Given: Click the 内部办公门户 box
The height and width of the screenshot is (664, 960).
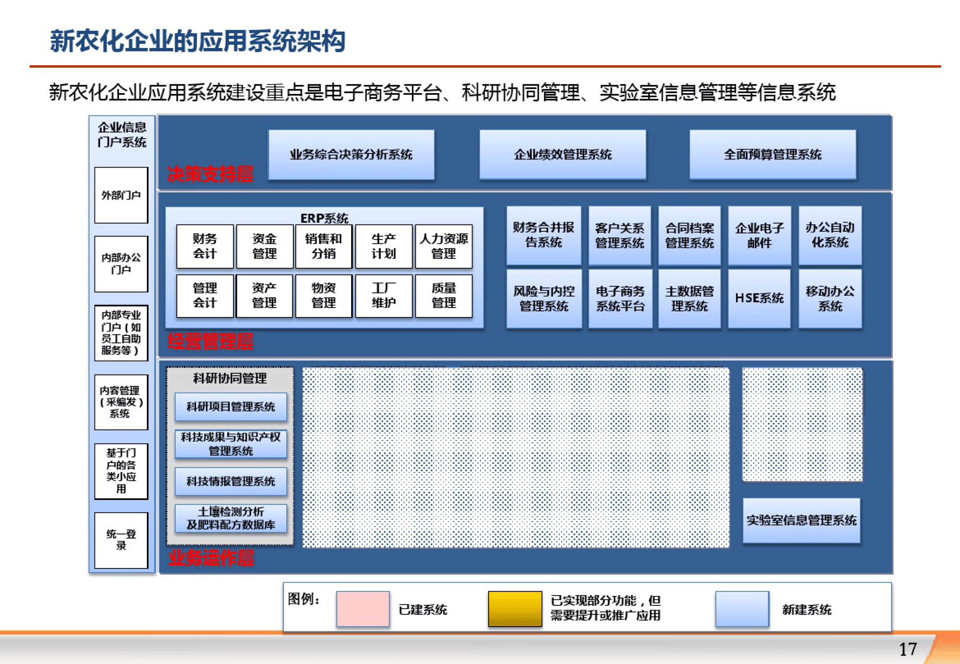Looking at the screenshot, I should pos(121,264).
